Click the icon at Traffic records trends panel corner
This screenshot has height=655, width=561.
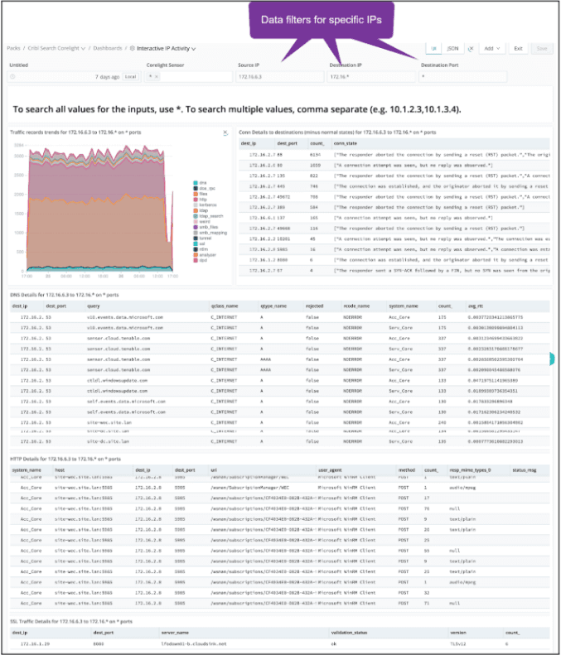pyautogui.click(x=225, y=132)
